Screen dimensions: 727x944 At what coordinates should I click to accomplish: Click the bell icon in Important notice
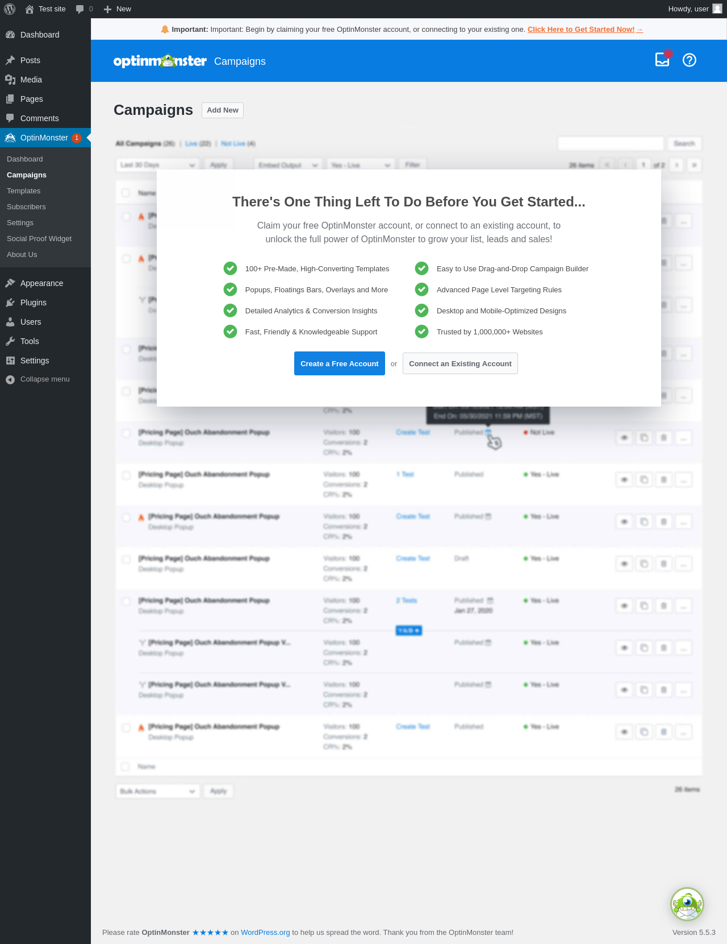coord(165,29)
